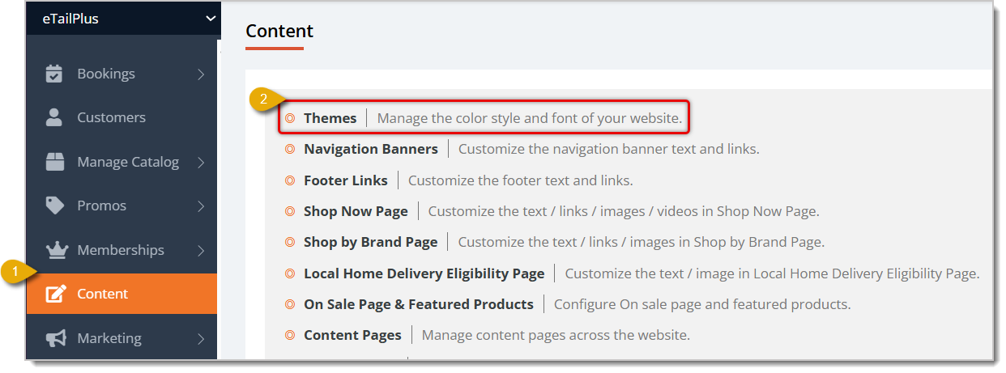This screenshot has height=373, width=1006.
Task: Click 'Customize the footer text and links' description
Action: (520, 180)
